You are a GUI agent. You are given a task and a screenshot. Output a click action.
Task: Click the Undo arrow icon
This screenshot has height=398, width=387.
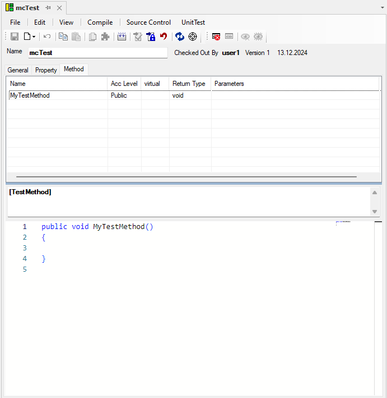point(47,36)
